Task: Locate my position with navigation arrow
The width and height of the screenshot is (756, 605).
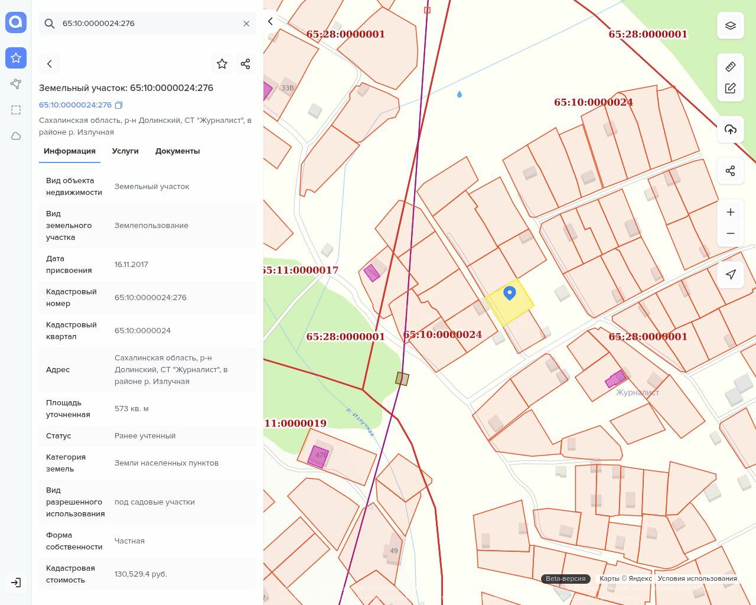Action: pos(731,274)
